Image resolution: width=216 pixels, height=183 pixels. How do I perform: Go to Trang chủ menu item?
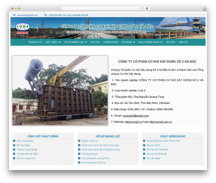click(x=35, y=42)
